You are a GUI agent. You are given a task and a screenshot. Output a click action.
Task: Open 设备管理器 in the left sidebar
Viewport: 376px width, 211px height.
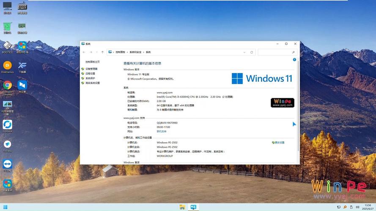pyautogui.click(x=91, y=69)
